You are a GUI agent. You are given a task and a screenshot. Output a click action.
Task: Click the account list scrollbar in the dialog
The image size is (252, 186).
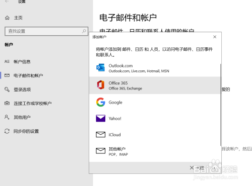click(x=221, y=105)
